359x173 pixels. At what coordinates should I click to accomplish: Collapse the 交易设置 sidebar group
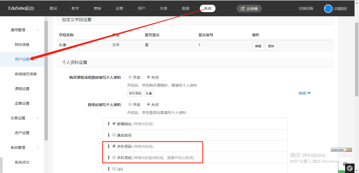tap(38, 118)
